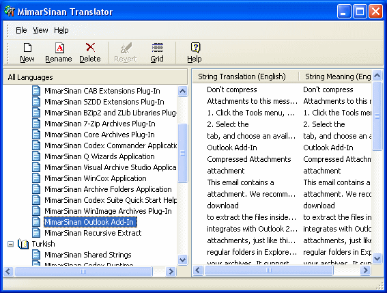The height and width of the screenshot is (293, 387).
Task: Select "Compressed Attachments" translation row
Action: tap(248, 159)
